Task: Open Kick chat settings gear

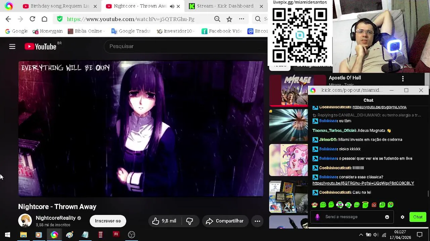Action: pos(402,217)
